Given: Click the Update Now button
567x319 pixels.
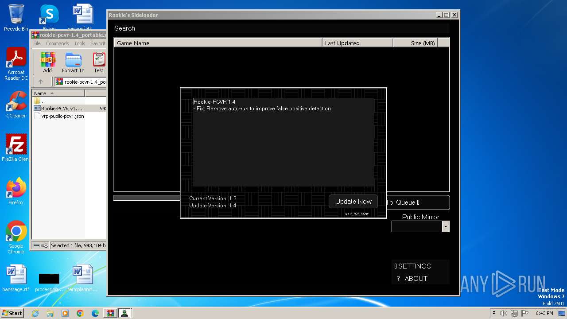Looking at the screenshot, I should [x=353, y=202].
